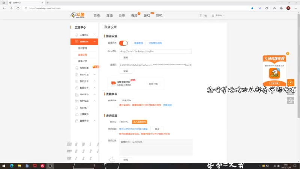Click inside the rtmp address field
This screenshot has height=169, width=300.
[x=155, y=51]
